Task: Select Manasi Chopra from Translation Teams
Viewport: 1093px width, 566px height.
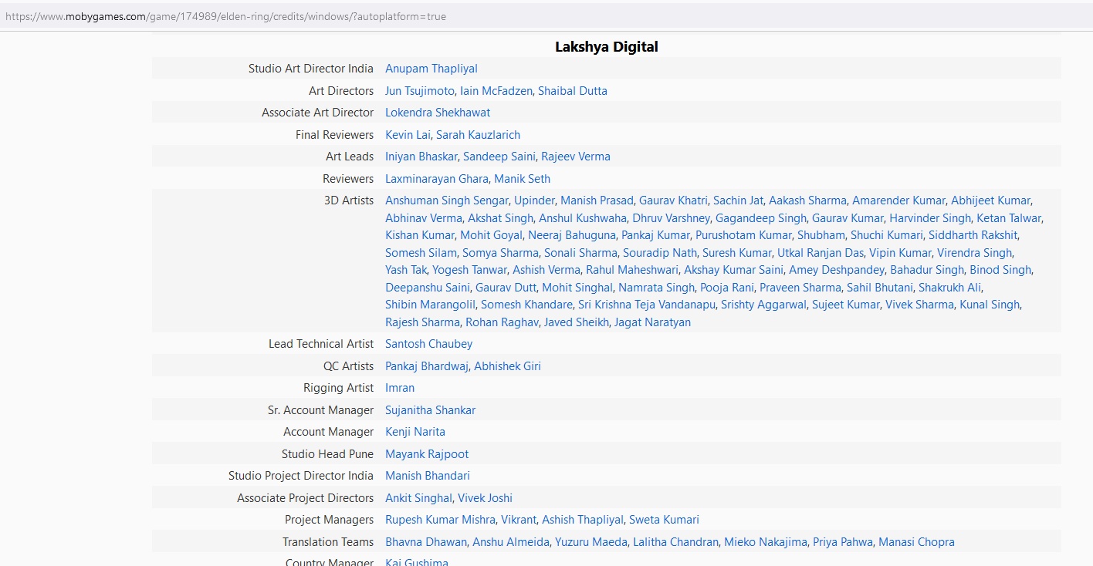Action: pos(916,542)
